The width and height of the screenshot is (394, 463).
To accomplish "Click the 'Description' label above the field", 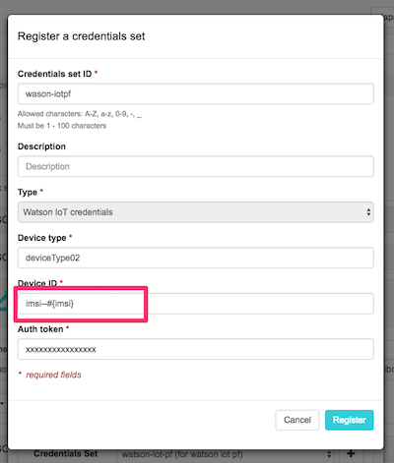I will 41,146.
